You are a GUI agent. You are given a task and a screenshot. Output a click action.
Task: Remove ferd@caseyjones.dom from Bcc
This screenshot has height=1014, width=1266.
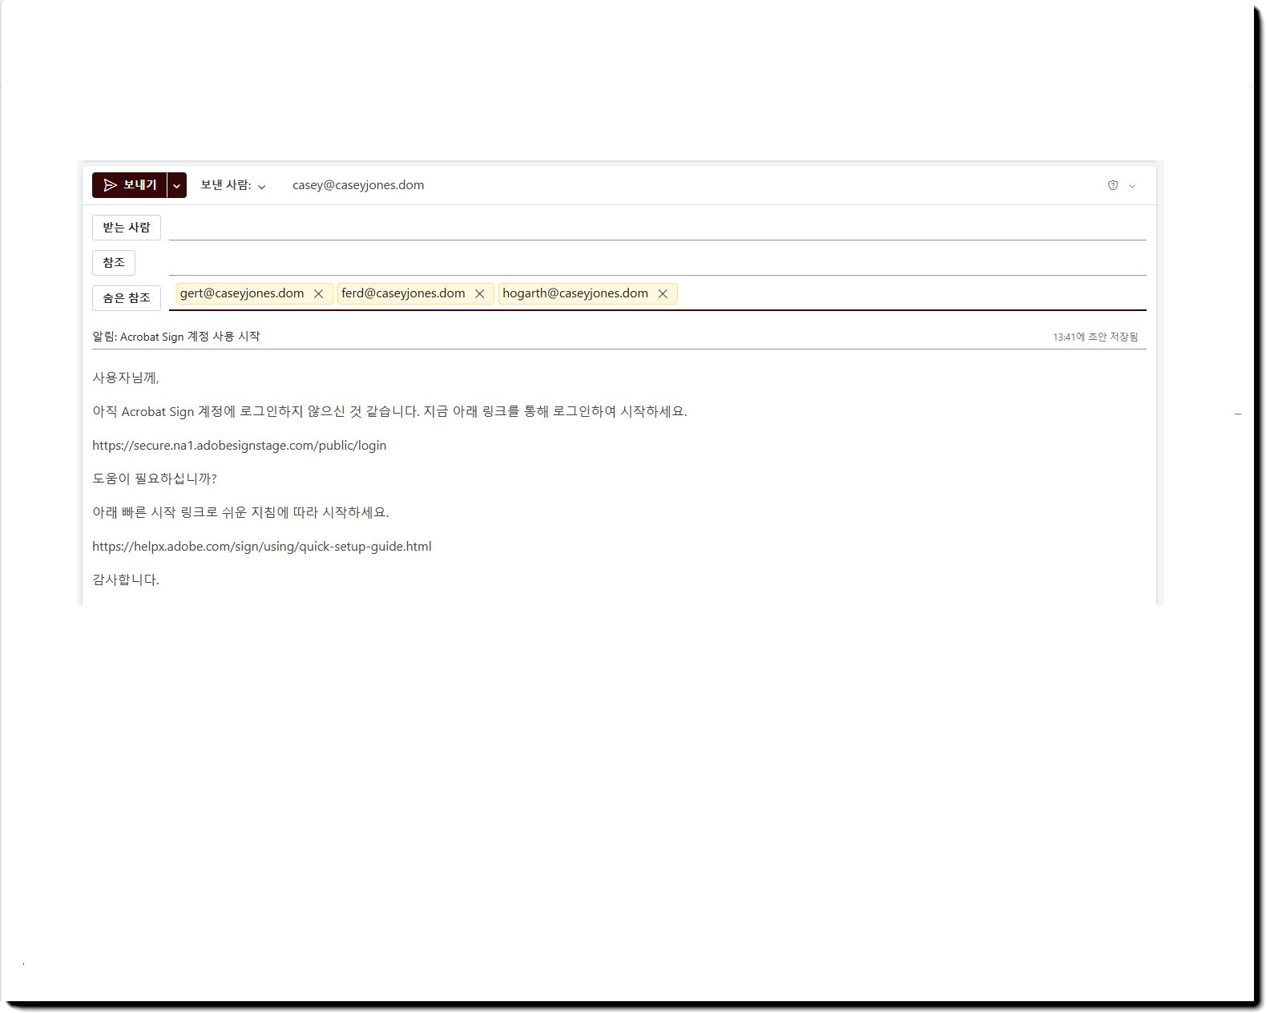point(480,294)
